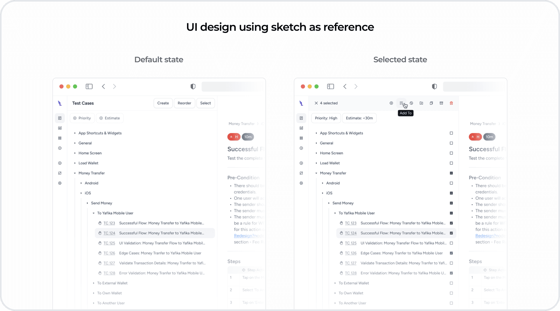The width and height of the screenshot is (560, 311).
Task: Click the Select button near Reorder
Action: coord(205,103)
